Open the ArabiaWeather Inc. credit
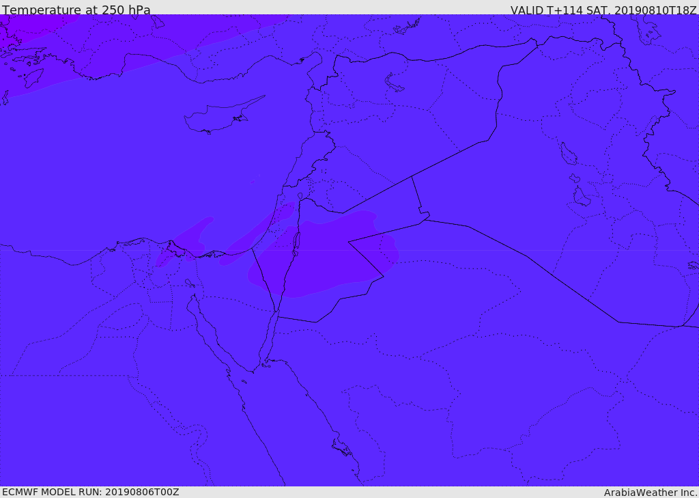The height and width of the screenshot is (498, 699). (651, 492)
